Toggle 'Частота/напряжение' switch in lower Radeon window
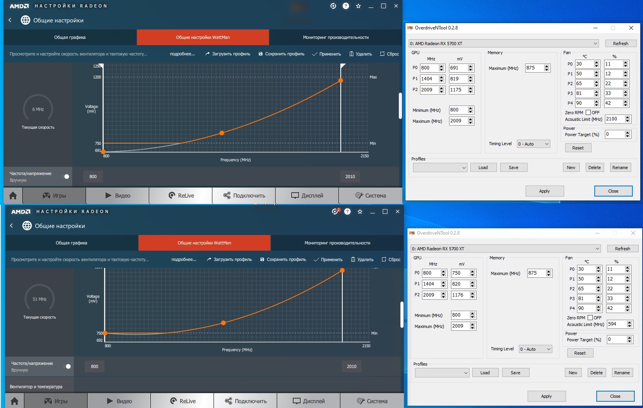The width and height of the screenshot is (643, 408). (67, 366)
